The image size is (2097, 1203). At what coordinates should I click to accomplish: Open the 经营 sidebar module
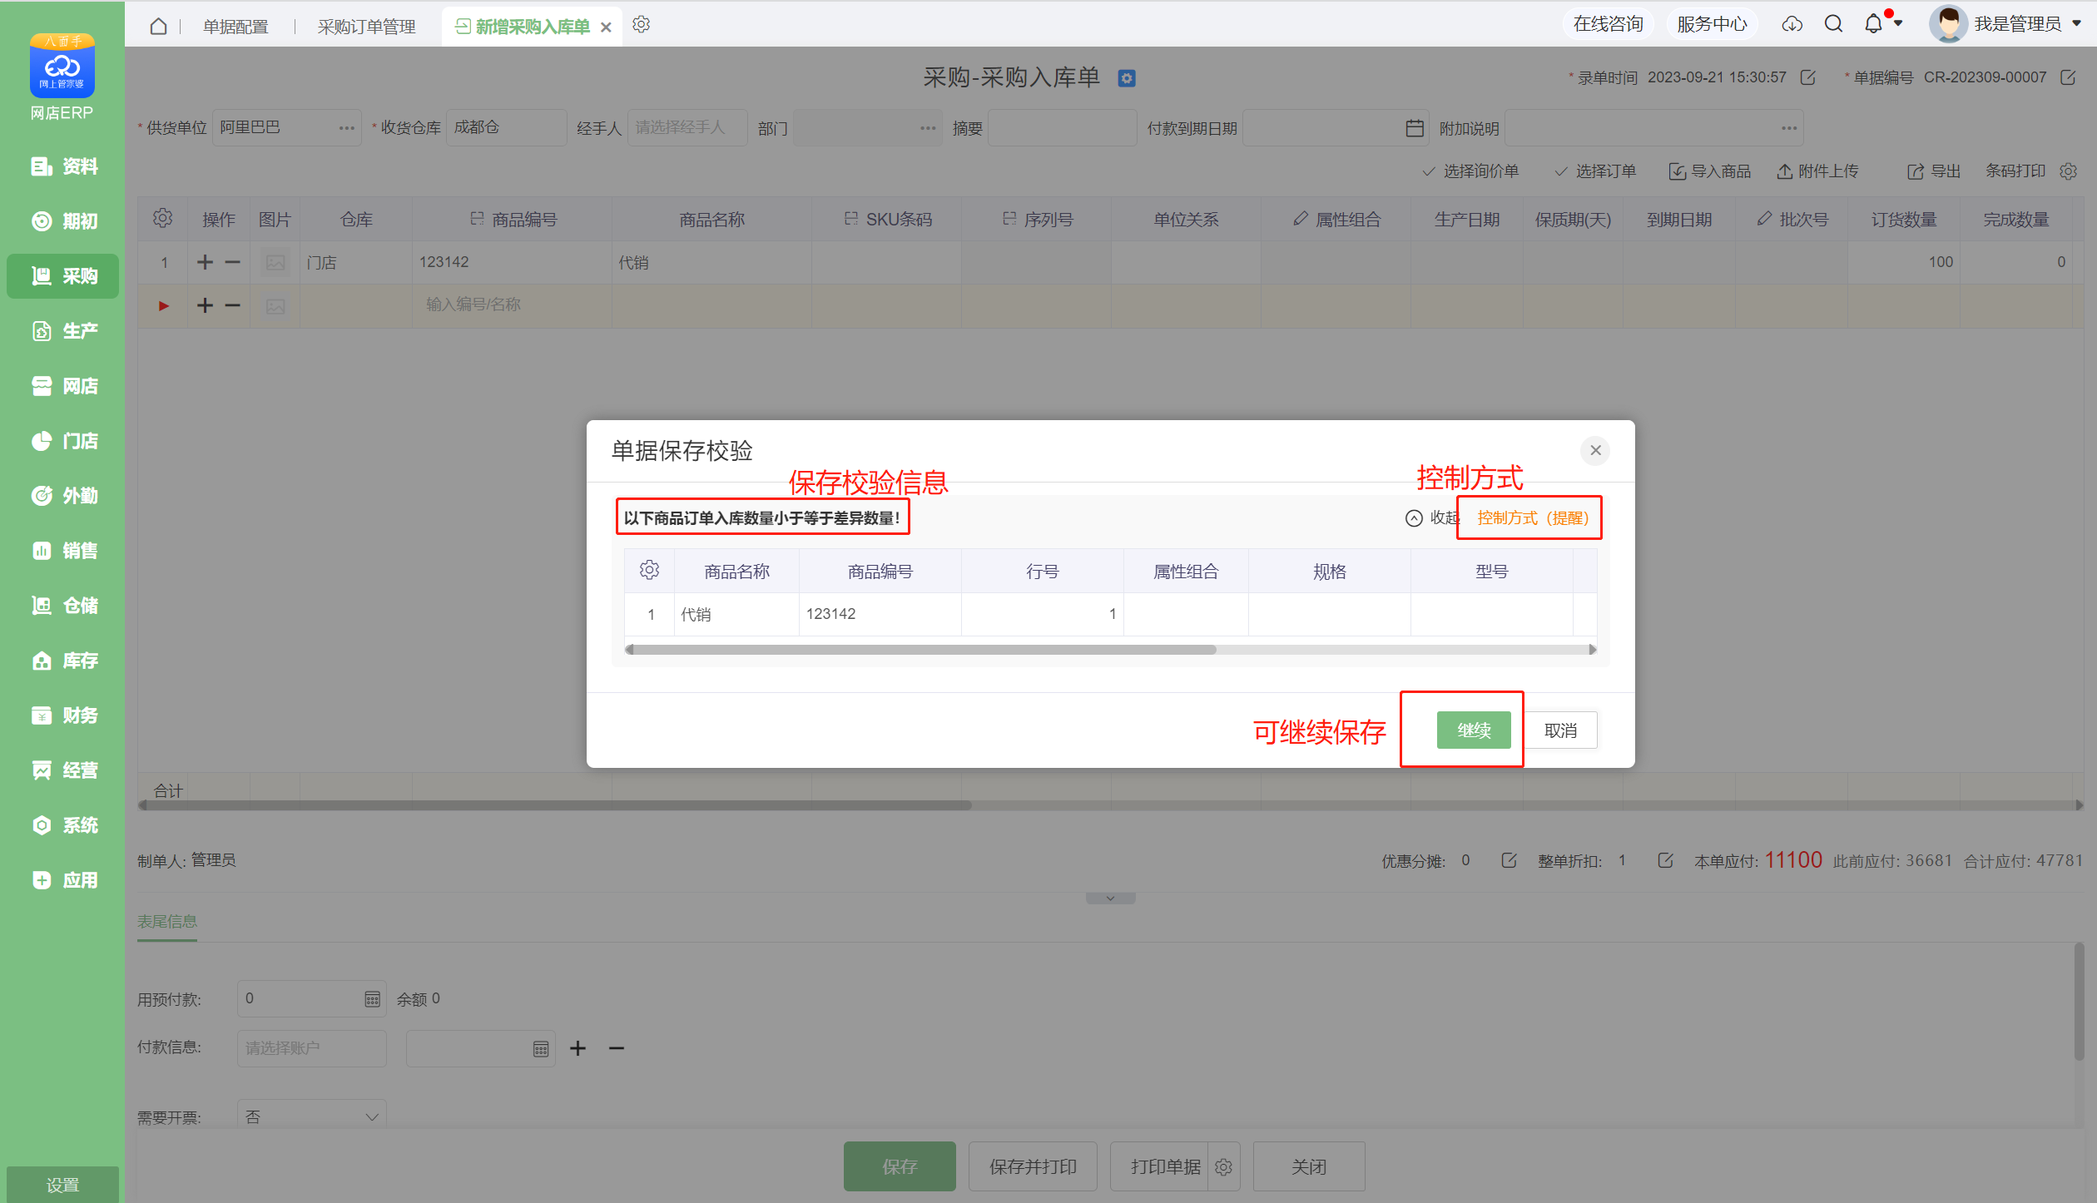pos(63,770)
